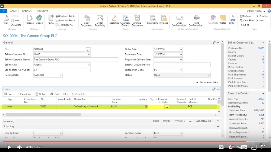Click Post and Email ribbon item
This screenshot has width=271, height=152.
pyautogui.click(x=66, y=20)
